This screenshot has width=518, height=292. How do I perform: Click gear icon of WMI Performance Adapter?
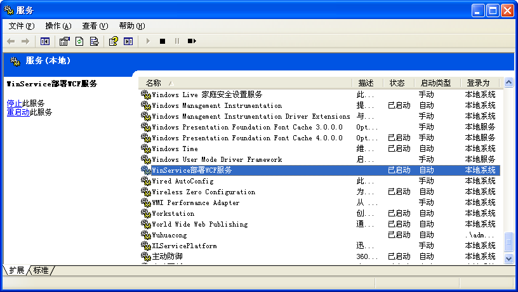pyautogui.click(x=146, y=202)
